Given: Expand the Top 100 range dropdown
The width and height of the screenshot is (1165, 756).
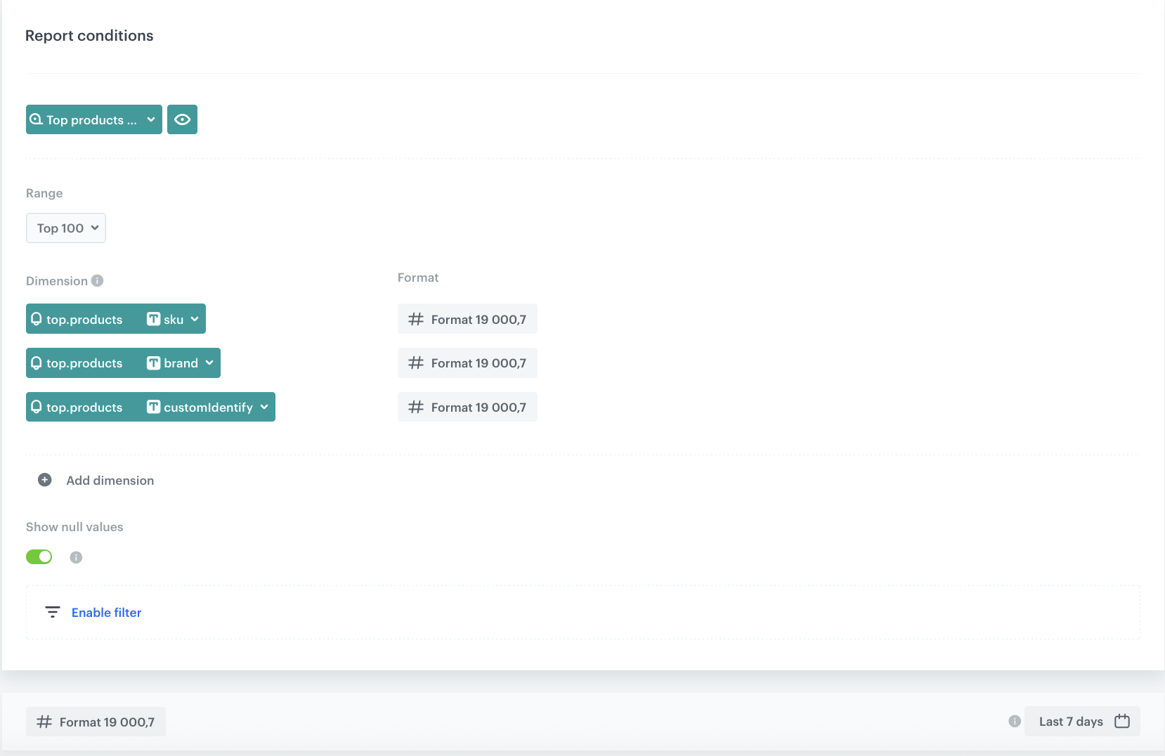Looking at the screenshot, I should pos(66,228).
